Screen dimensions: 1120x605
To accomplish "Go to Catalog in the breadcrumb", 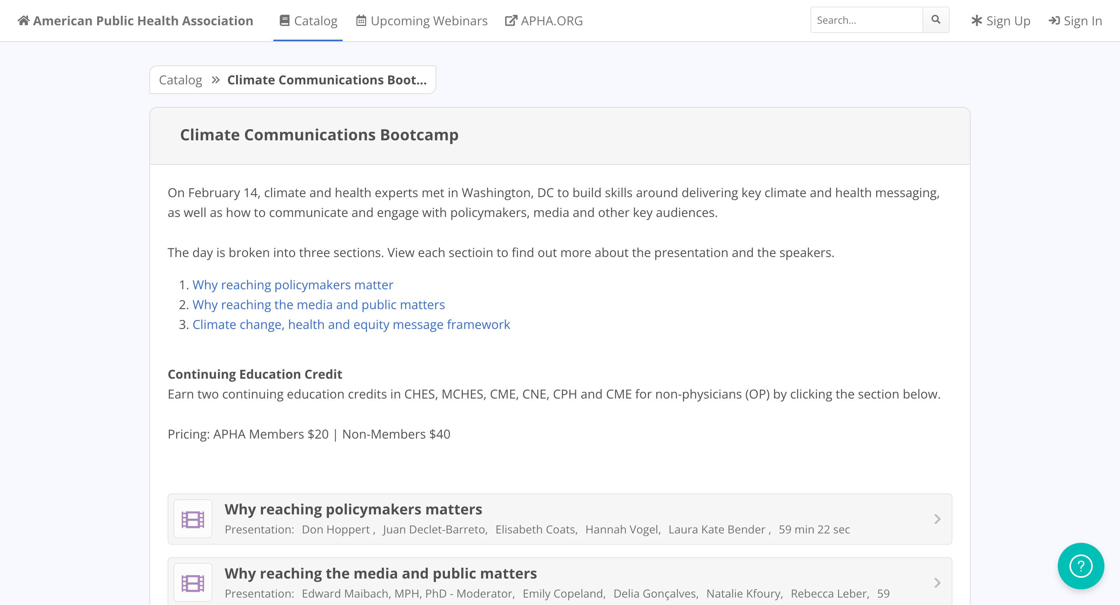I will [x=180, y=80].
